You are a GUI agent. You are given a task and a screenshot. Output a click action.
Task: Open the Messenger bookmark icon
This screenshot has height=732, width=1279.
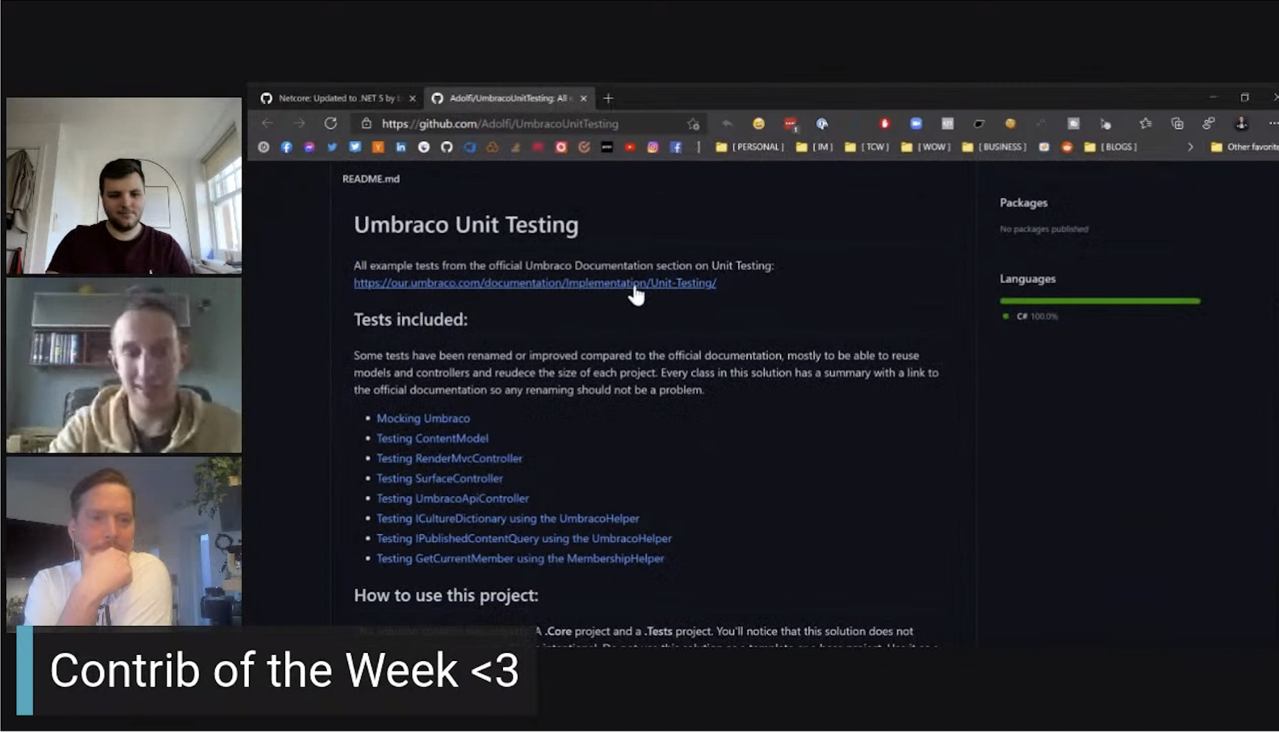pyautogui.click(x=309, y=147)
